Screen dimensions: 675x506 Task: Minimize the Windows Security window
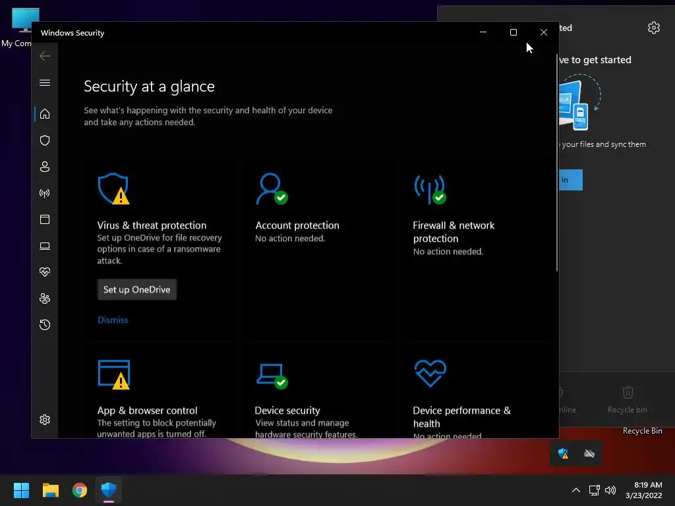coord(483,32)
